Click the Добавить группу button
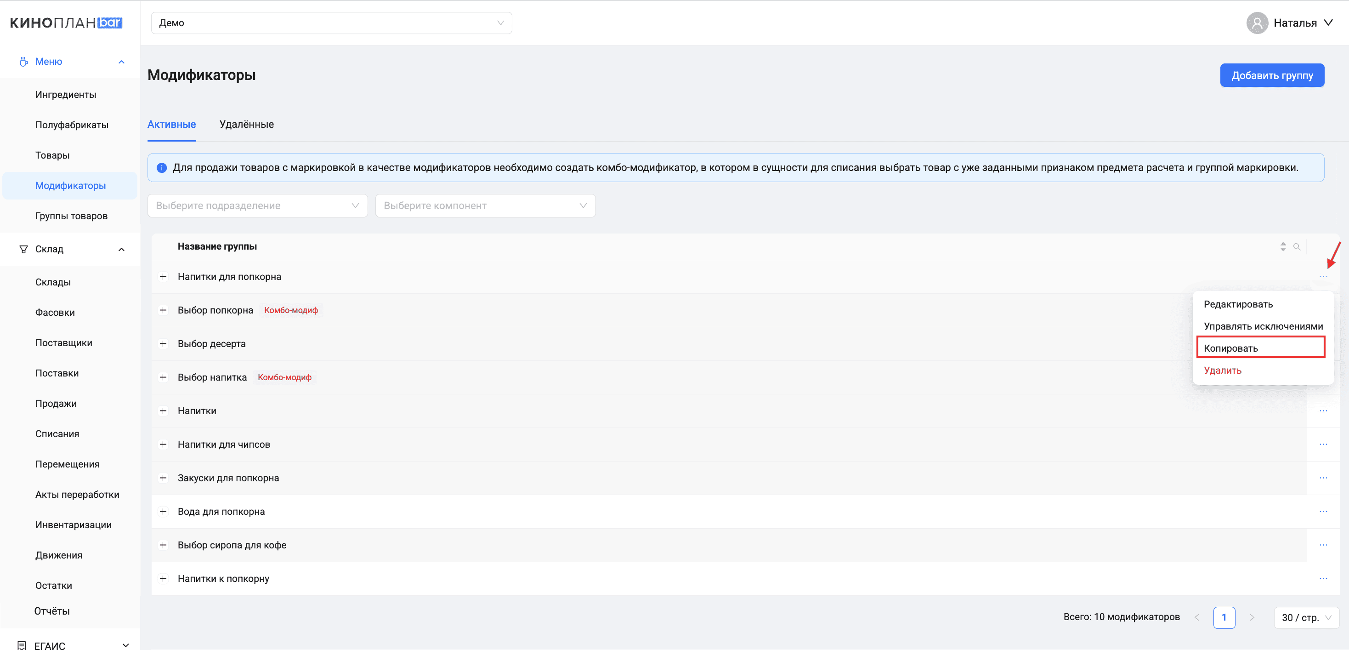This screenshot has width=1349, height=650. tap(1271, 75)
